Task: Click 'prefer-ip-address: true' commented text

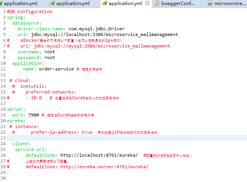Action: tap(62, 132)
